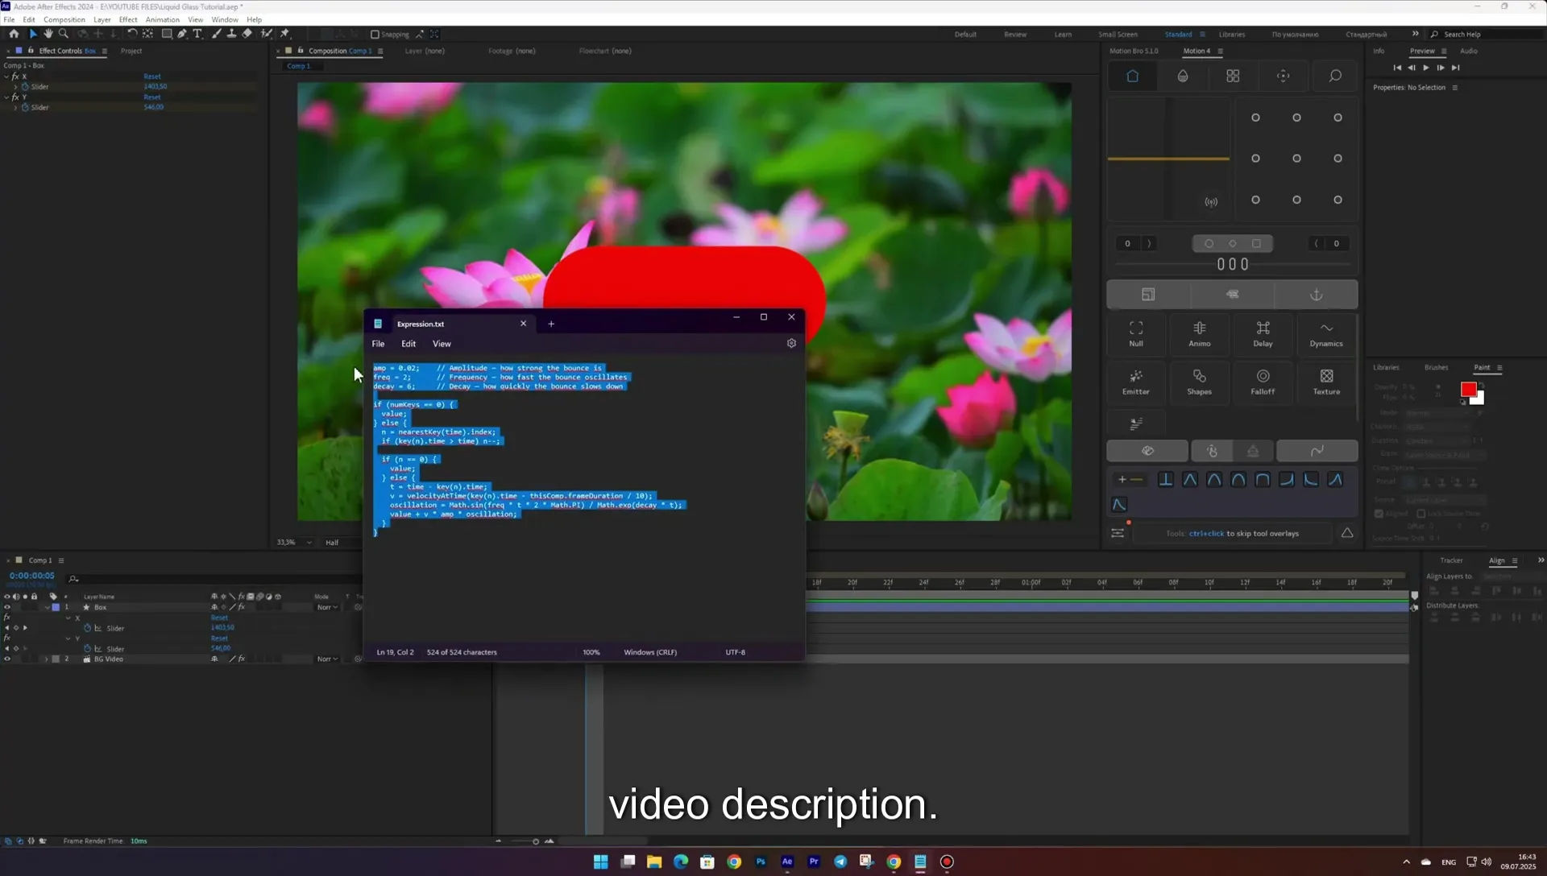1547x876 pixels.
Task: Toggle X Slider stopwatch in Effect Controls
Action: pos(25,86)
